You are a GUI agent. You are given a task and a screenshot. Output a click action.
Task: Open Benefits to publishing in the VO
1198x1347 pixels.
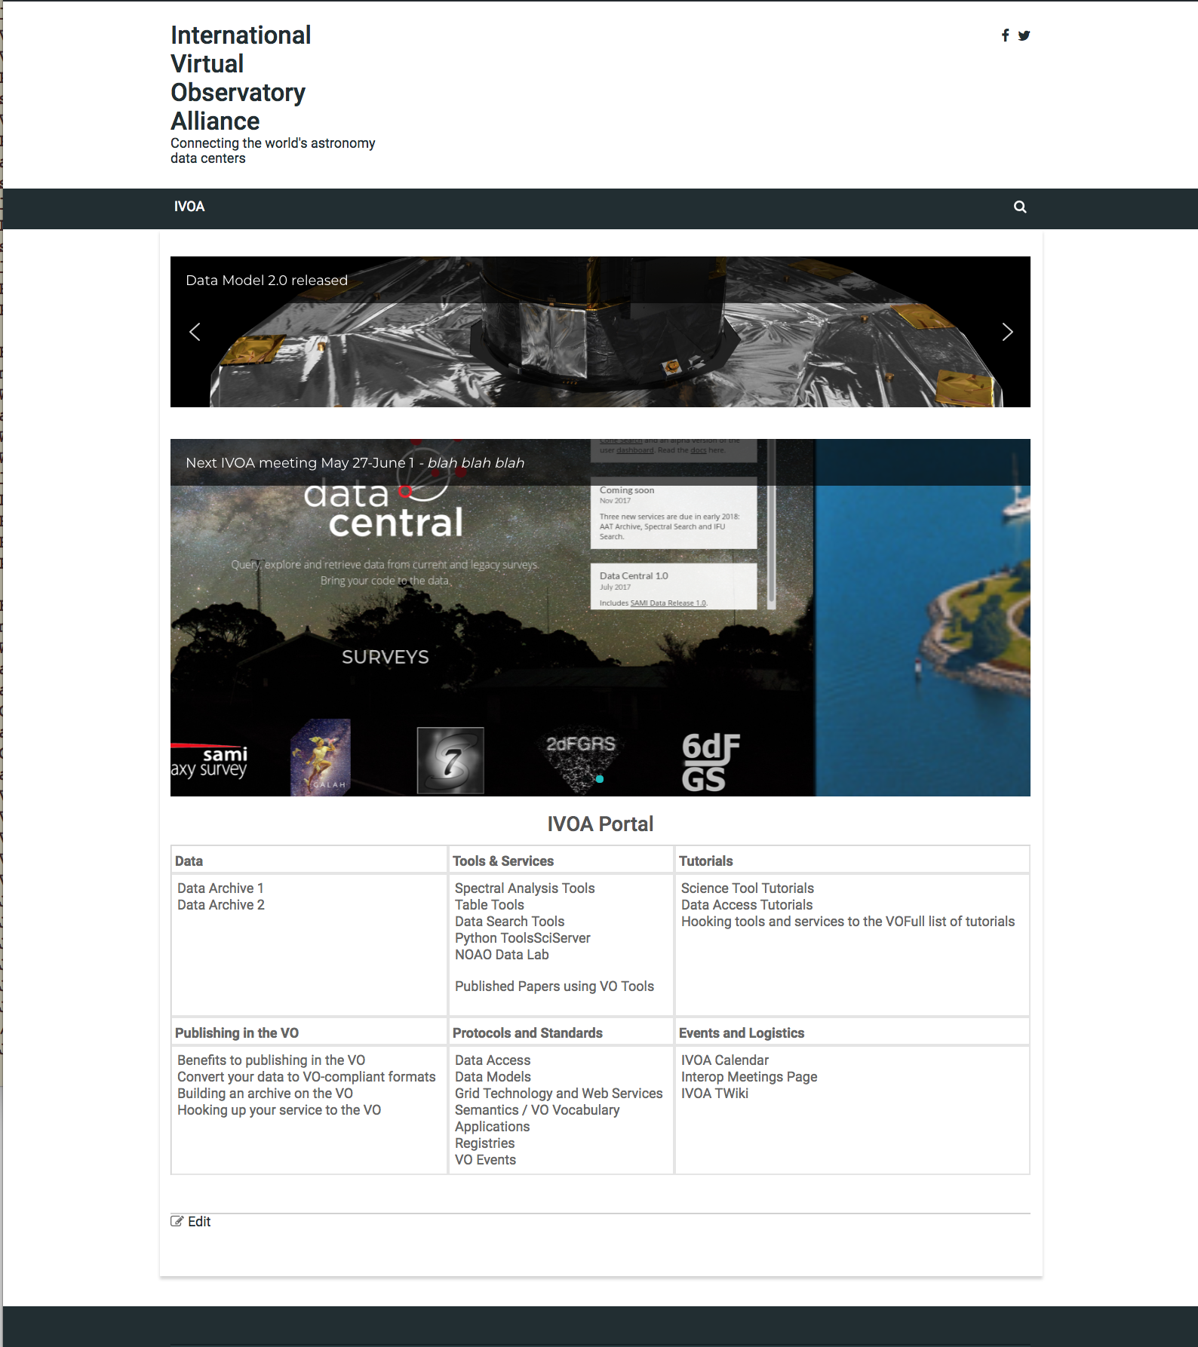271,1060
